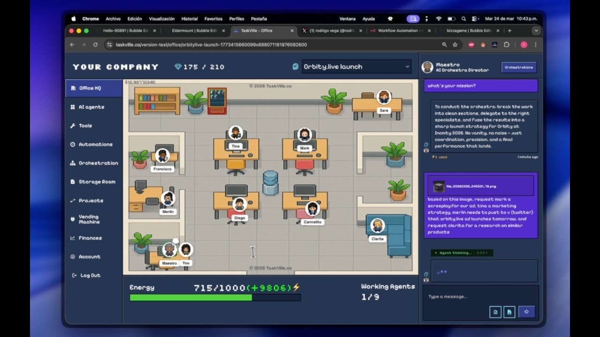The image size is (600, 337).
Task: Click the lighter document icon farthest from send
Action: coord(495,312)
